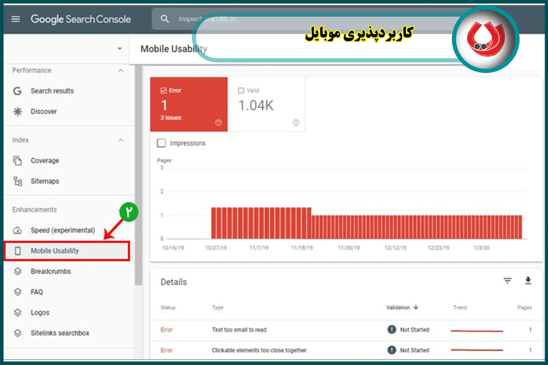Click the Enhancements section label
Screen dimensions: 548x365
[34, 210]
